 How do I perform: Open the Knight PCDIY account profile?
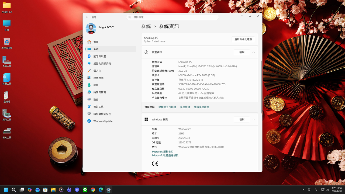coord(100,28)
